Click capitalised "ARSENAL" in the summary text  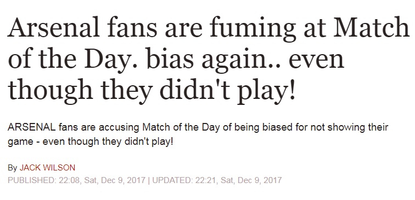(x=32, y=127)
